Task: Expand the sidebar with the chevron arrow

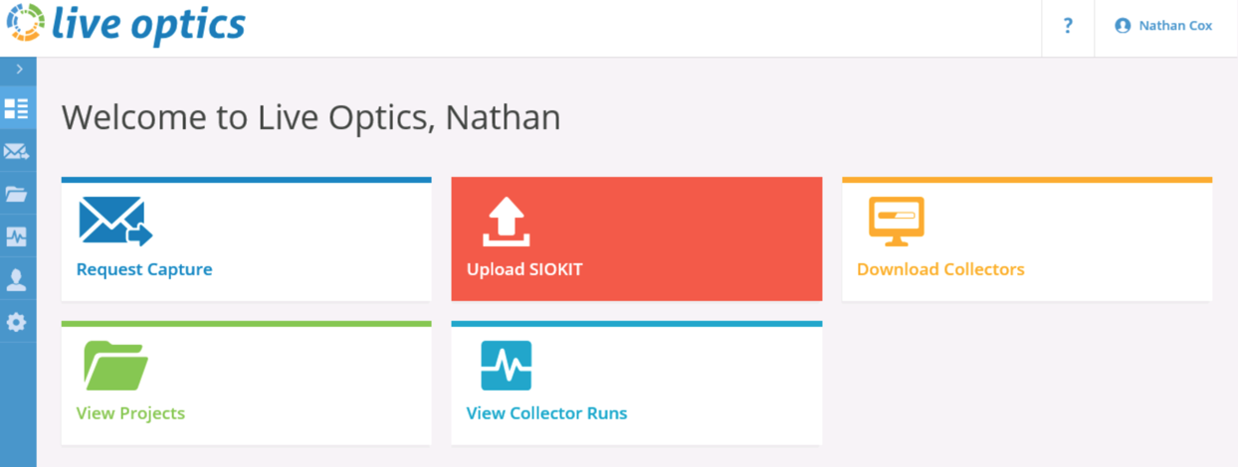Action: 19,70
